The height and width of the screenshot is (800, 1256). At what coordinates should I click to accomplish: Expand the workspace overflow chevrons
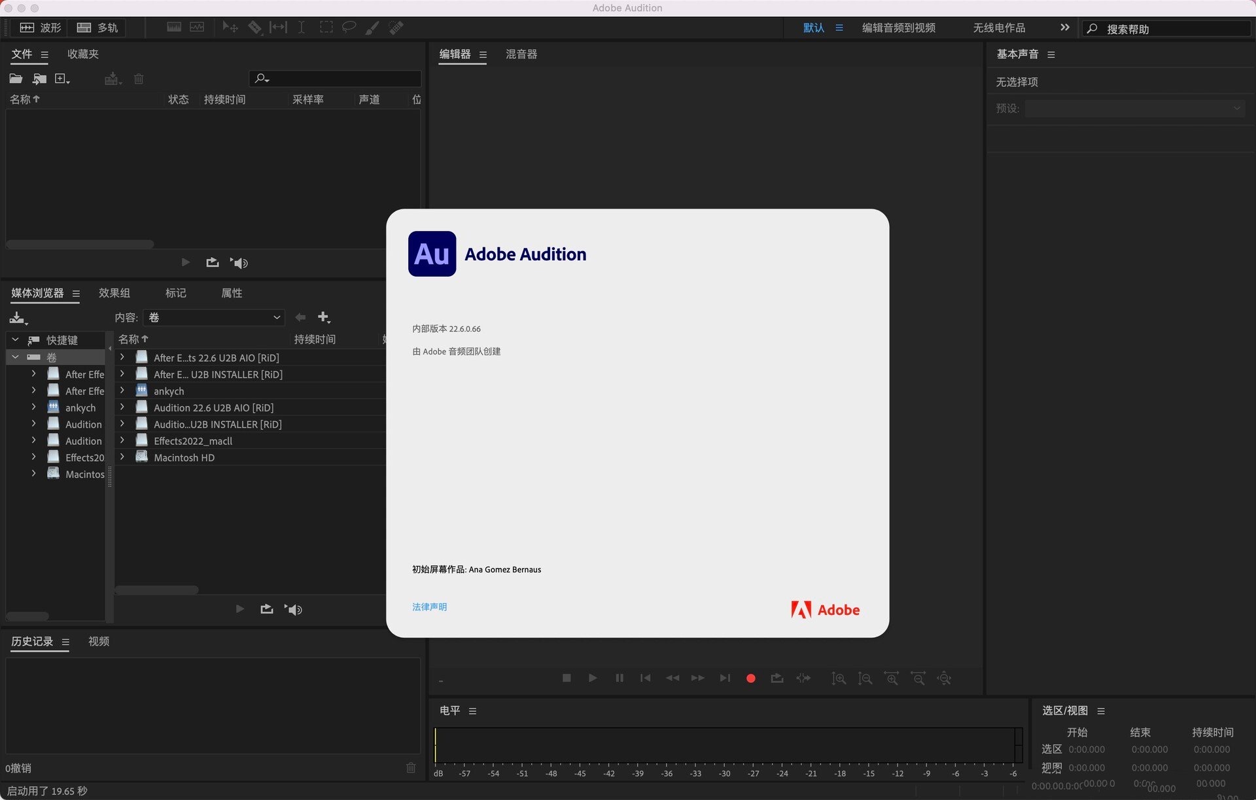1064,27
